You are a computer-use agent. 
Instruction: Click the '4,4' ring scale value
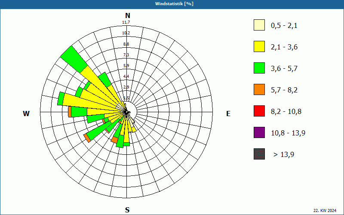126,77
